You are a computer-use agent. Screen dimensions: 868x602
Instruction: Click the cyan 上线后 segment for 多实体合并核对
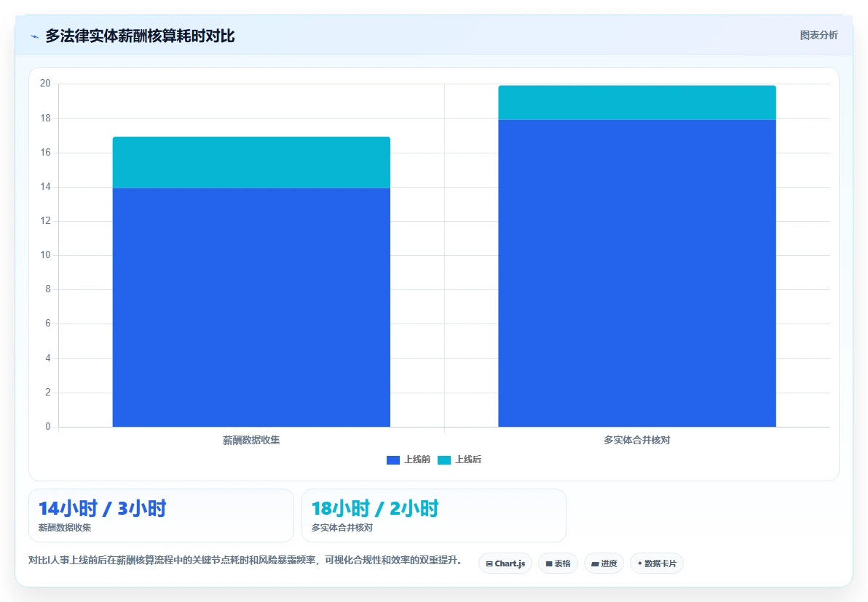click(x=637, y=103)
